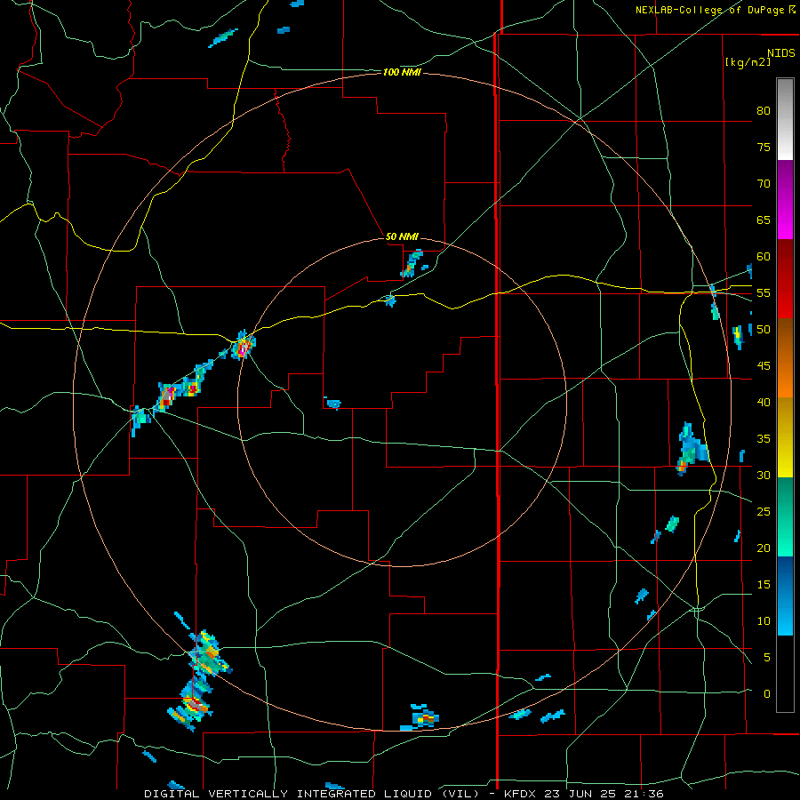The height and width of the screenshot is (800, 800).
Task: Click the [kg/m2] units label
Action: point(748,62)
